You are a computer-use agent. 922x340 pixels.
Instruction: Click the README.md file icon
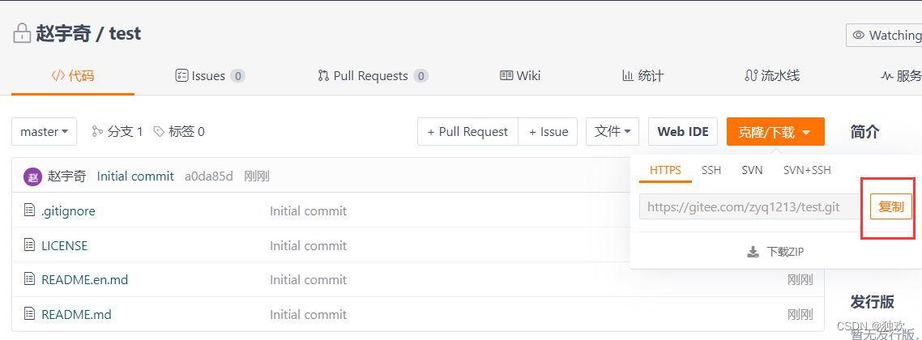point(30,314)
